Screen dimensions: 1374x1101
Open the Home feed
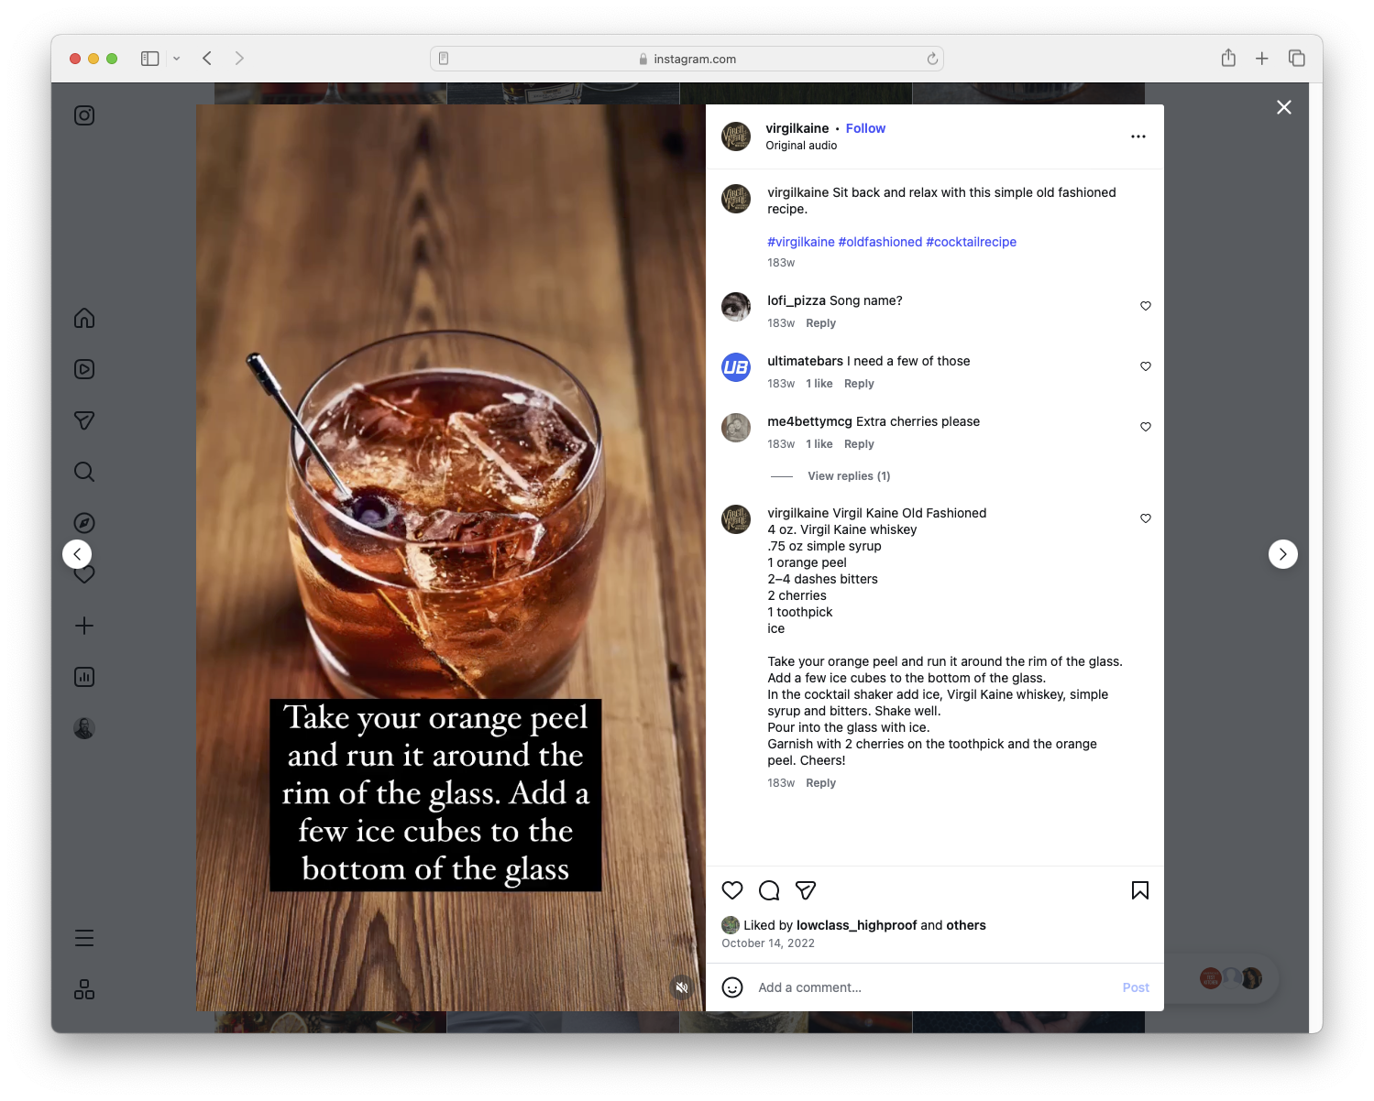tap(83, 318)
